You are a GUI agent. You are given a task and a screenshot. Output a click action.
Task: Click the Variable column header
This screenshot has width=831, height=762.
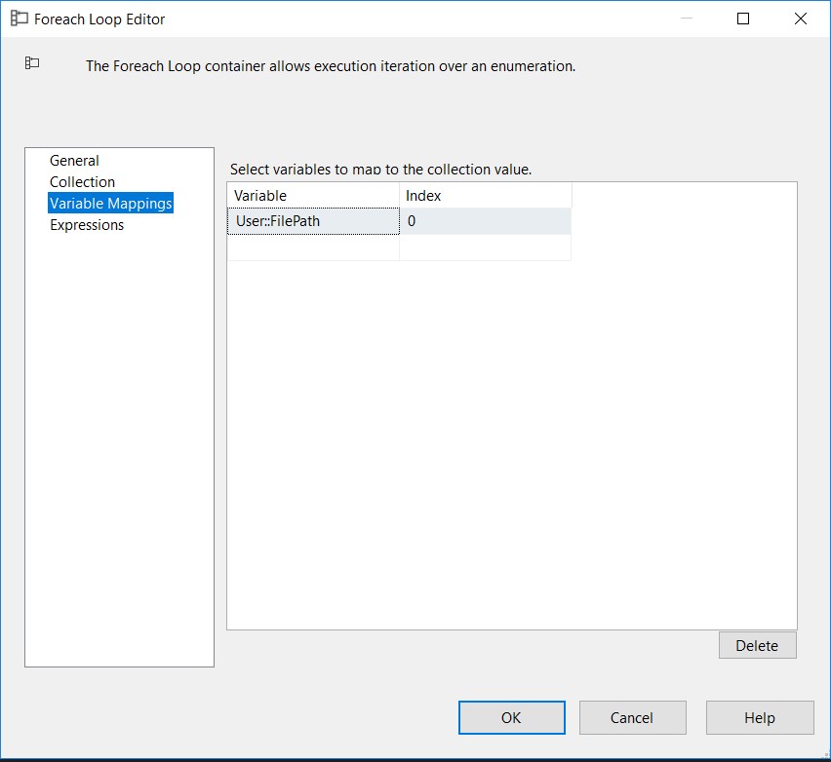(313, 196)
